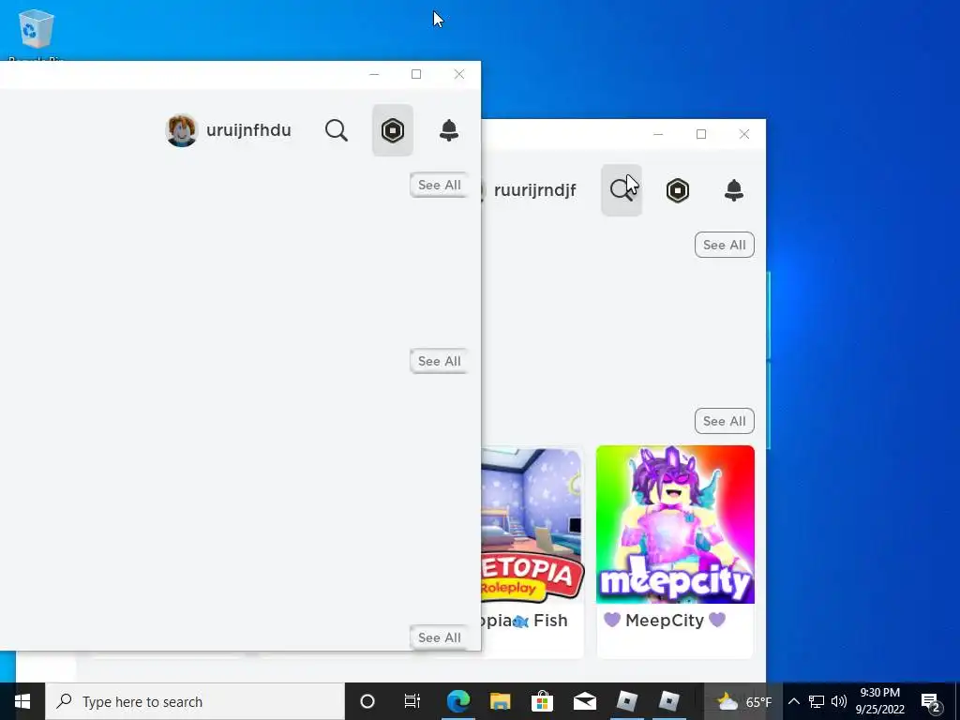960x720 pixels.
Task: Open the MeepCity game thumbnail
Action: (x=675, y=525)
